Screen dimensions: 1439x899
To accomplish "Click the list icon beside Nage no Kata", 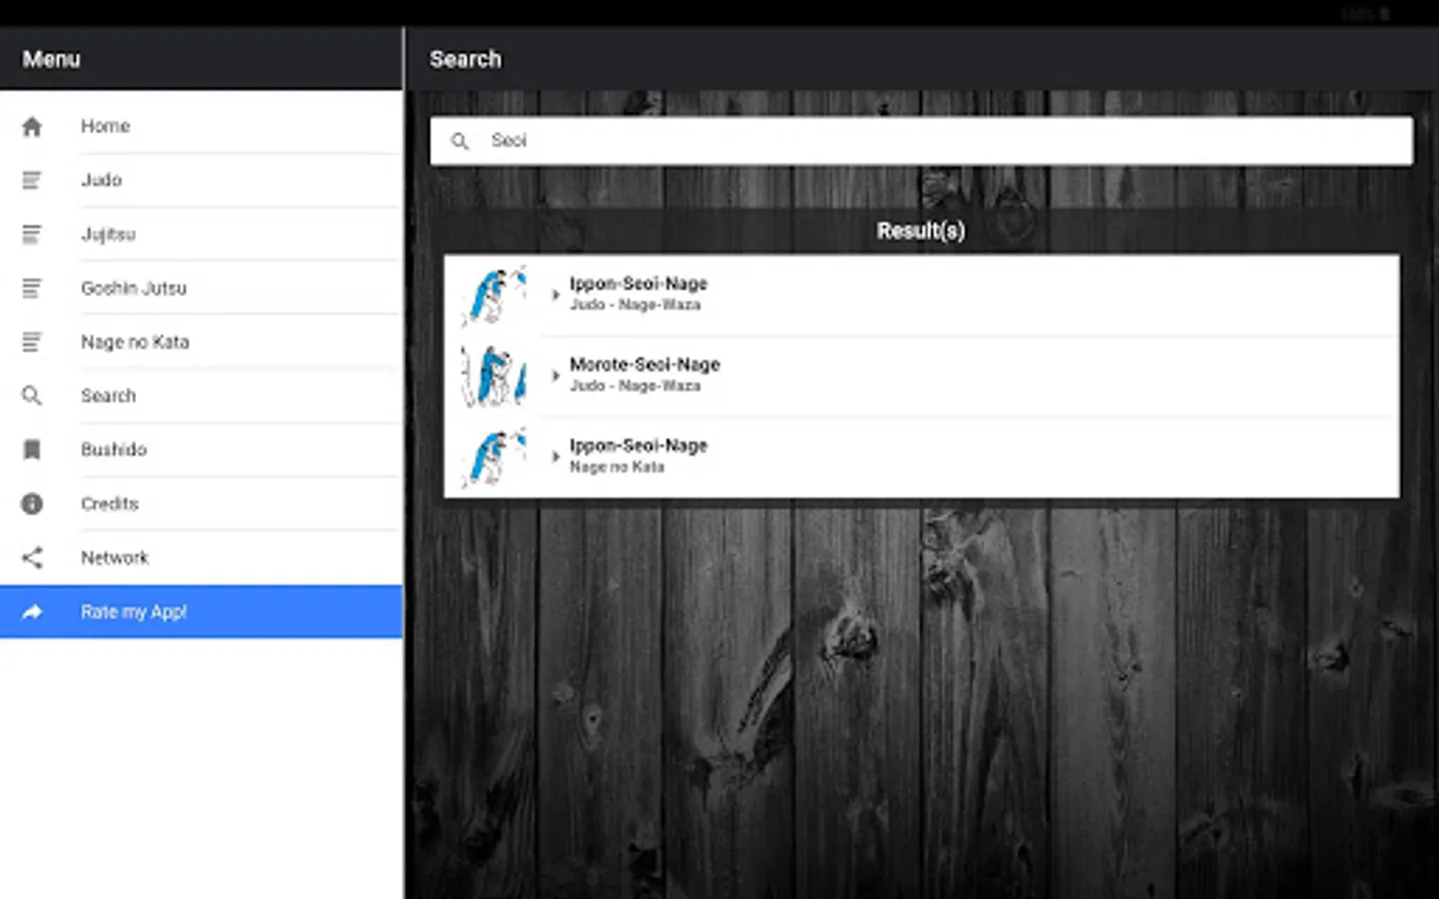I will pyautogui.click(x=32, y=343).
